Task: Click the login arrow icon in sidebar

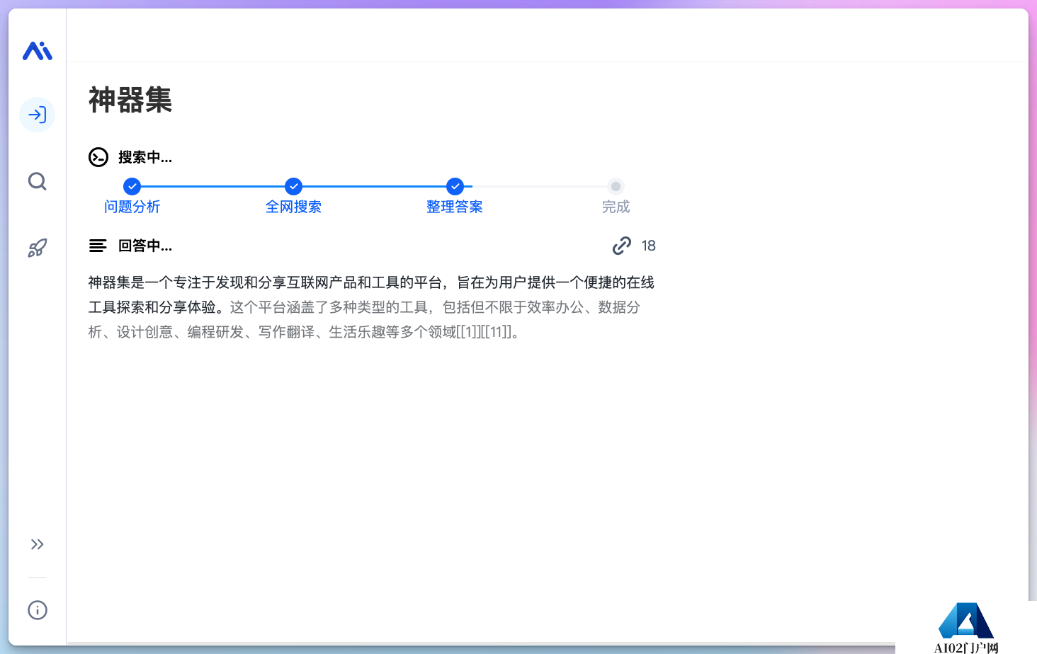Action: pyautogui.click(x=38, y=115)
